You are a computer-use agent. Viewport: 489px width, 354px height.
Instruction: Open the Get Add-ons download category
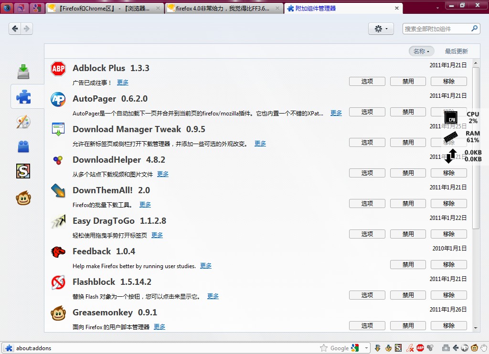pos(23,72)
